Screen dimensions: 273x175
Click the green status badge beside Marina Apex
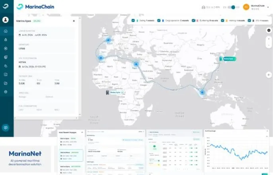(37, 21)
